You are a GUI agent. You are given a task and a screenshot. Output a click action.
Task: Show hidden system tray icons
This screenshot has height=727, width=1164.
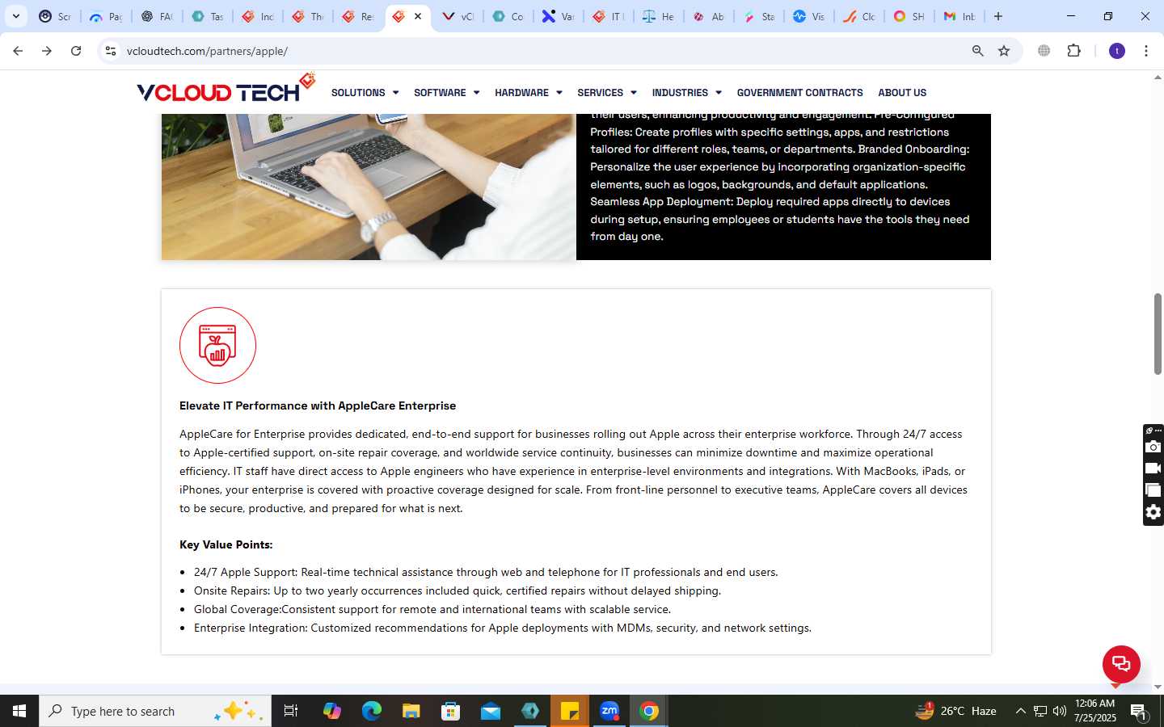pos(1020,711)
